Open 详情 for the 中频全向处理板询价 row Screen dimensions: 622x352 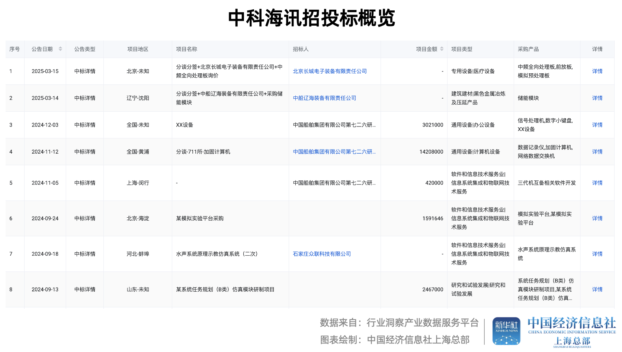point(597,71)
